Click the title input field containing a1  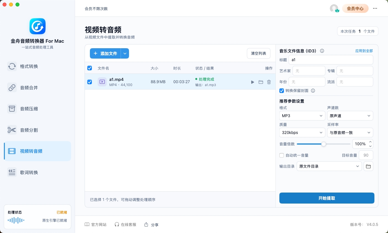(331, 60)
